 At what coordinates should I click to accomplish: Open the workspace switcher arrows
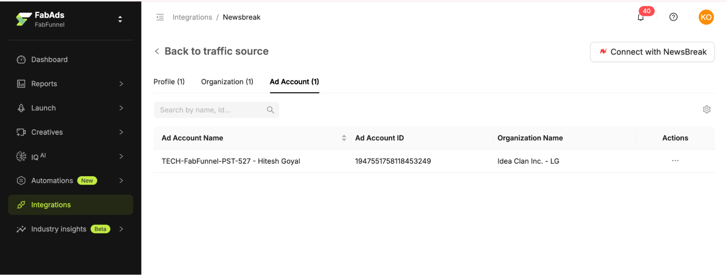point(120,19)
